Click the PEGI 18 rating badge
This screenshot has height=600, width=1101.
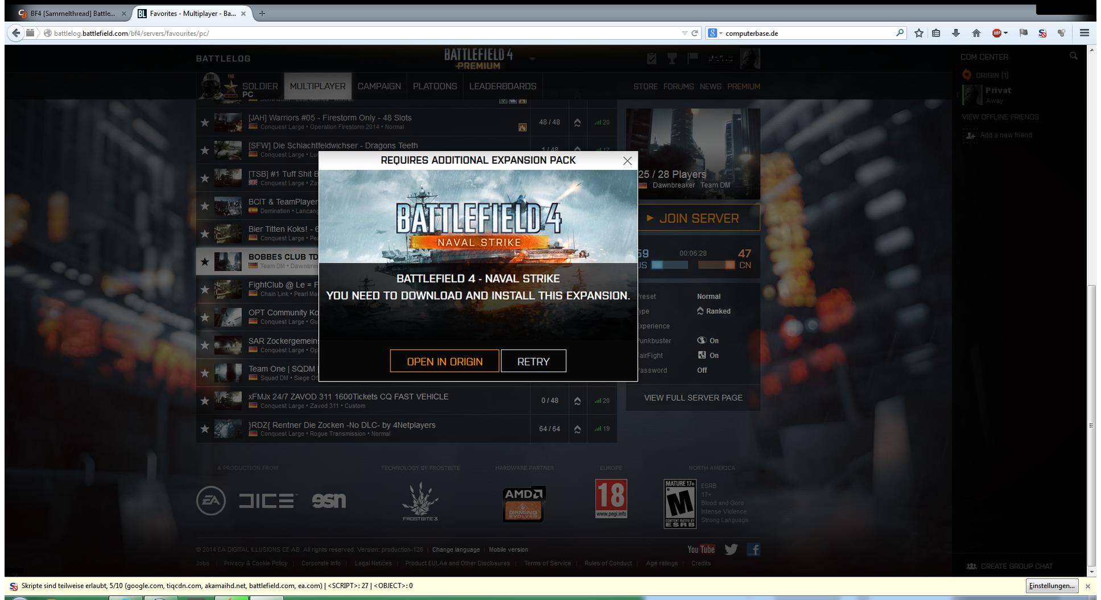click(x=611, y=498)
